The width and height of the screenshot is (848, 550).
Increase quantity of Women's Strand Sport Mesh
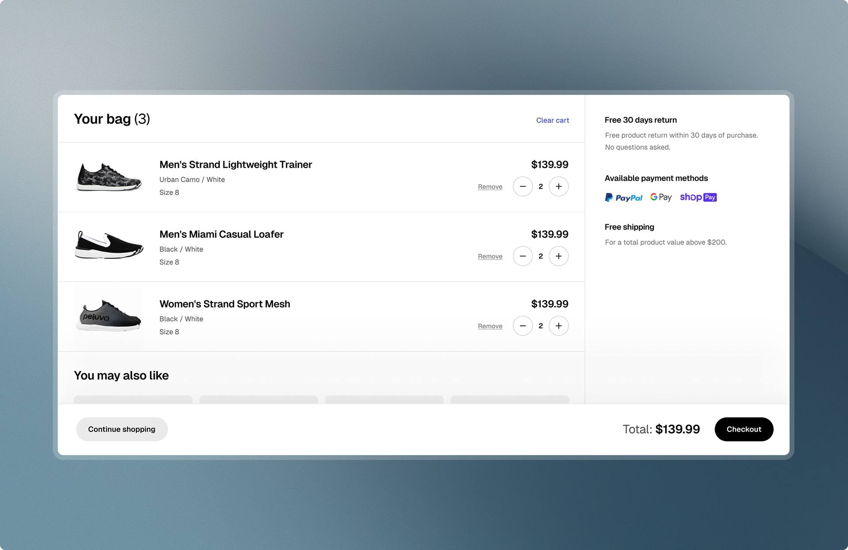tap(559, 326)
